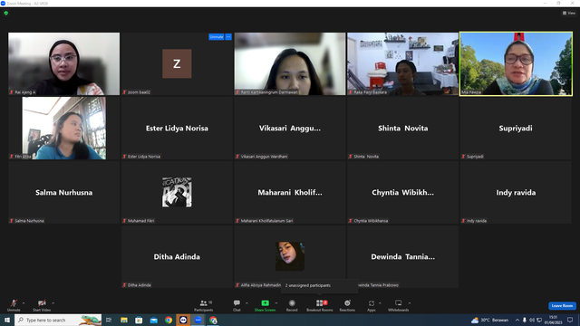Open more options on zoom baa02 tile
This screenshot has height=326, width=580.
[228, 37]
